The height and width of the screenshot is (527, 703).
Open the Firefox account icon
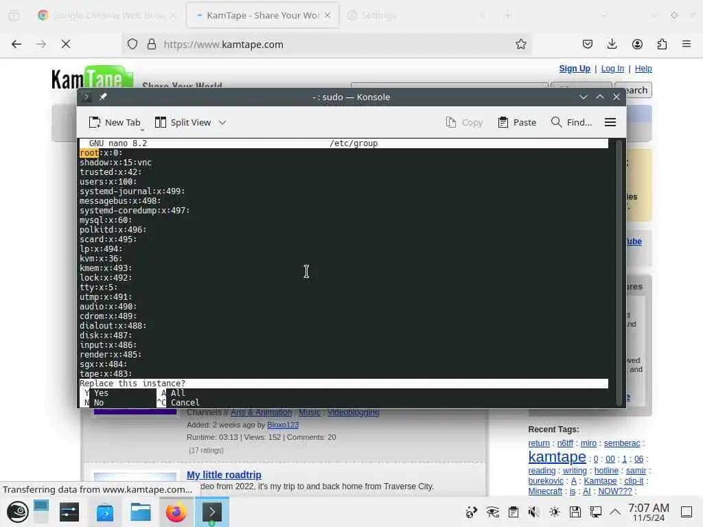(x=637, y=44)
